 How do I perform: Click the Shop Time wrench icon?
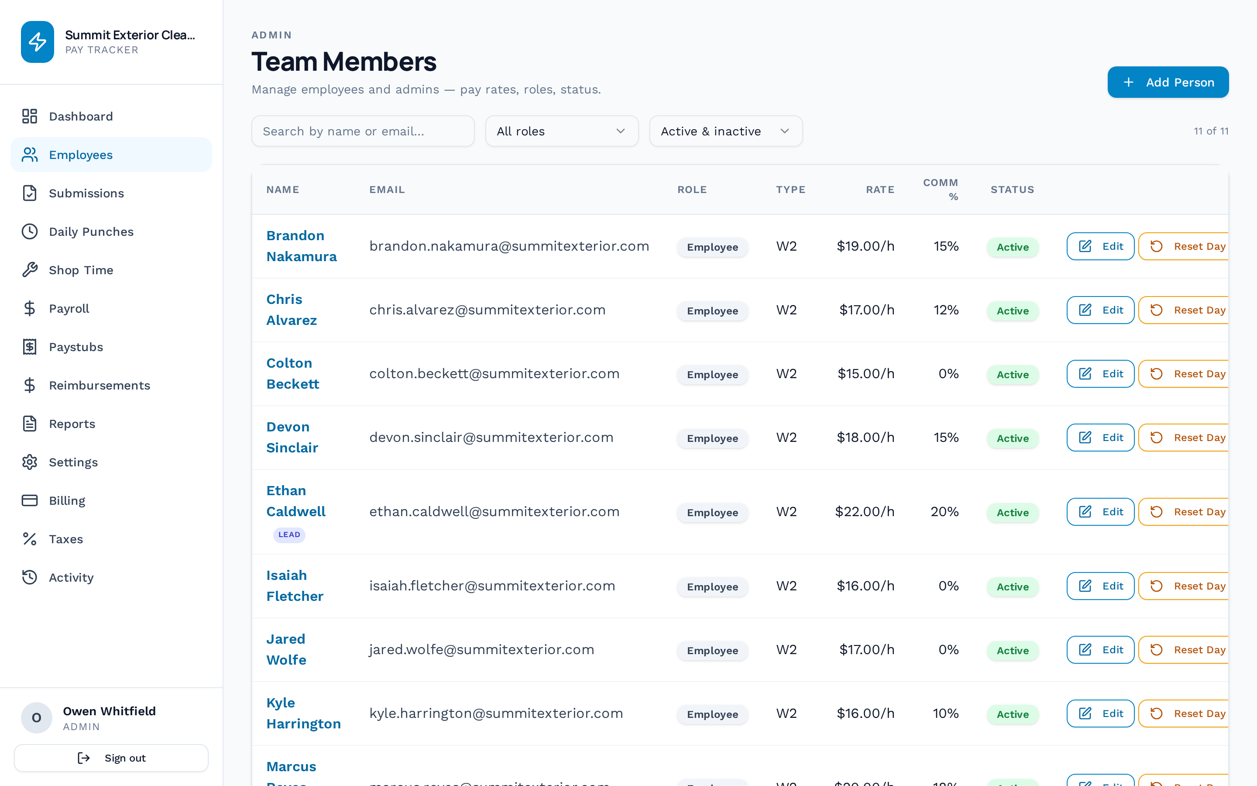[30, 270]
